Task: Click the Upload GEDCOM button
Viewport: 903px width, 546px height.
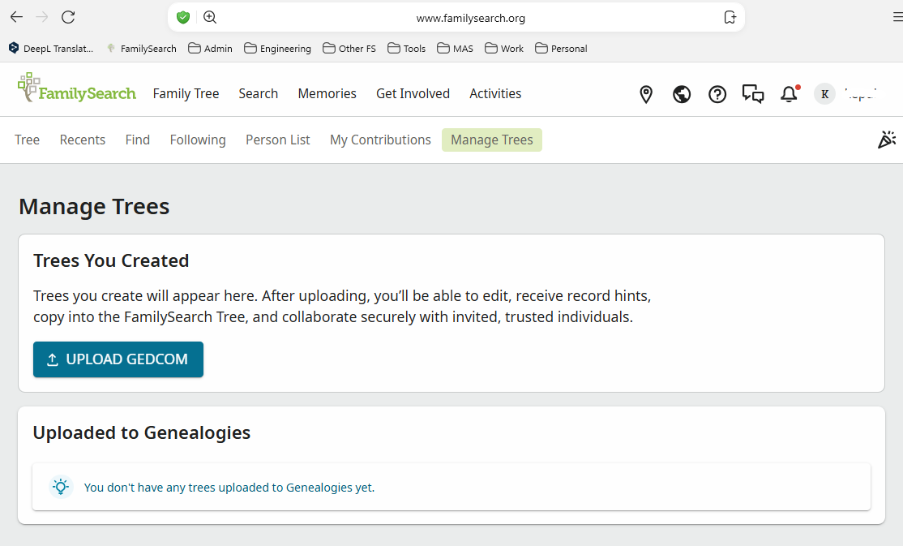Action: (118, 359)
